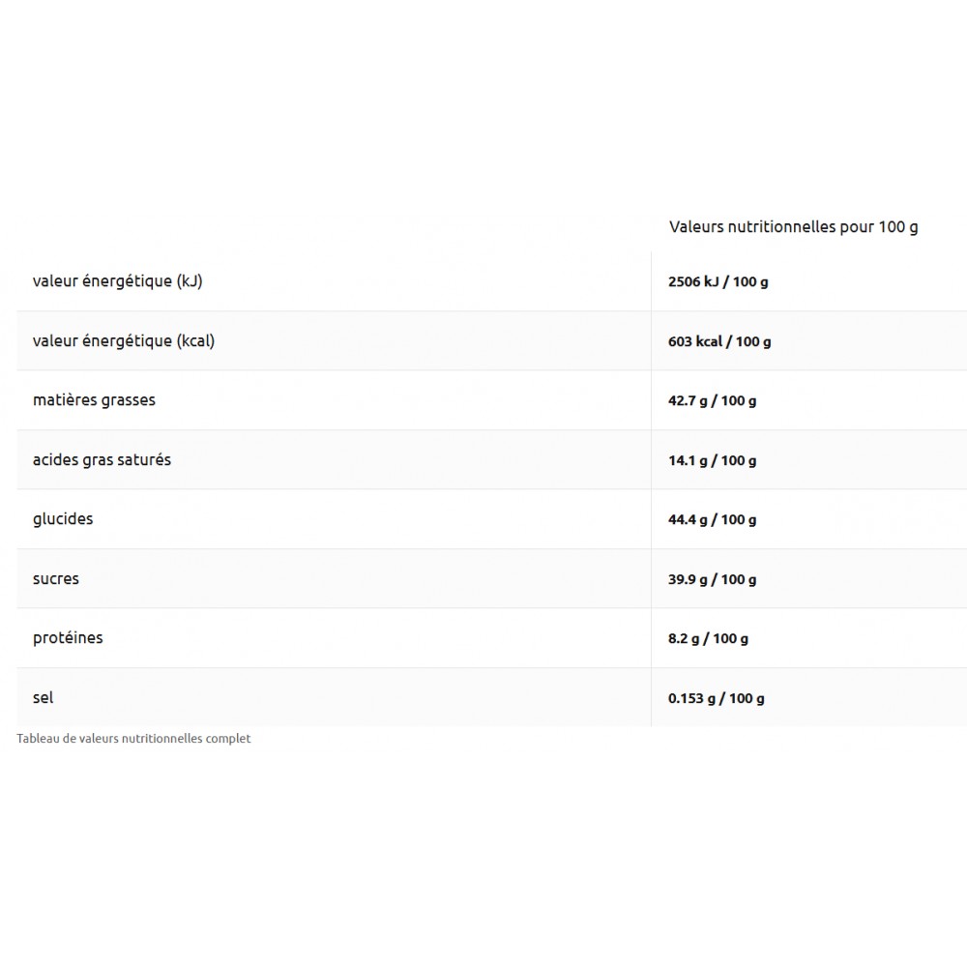Click the '(kJ)' unit in first row label
This screenshot has width=967, height=967.
(x=190, y=281)
